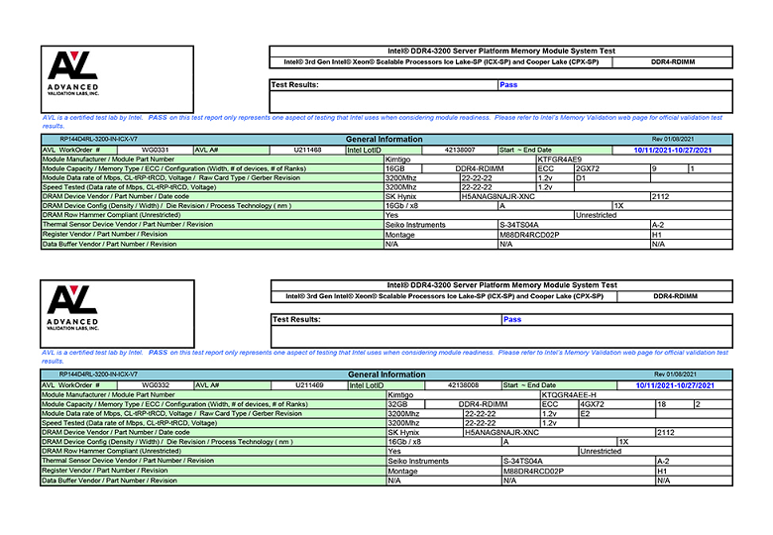Click die revision A in 32GB report

[505, 442]
